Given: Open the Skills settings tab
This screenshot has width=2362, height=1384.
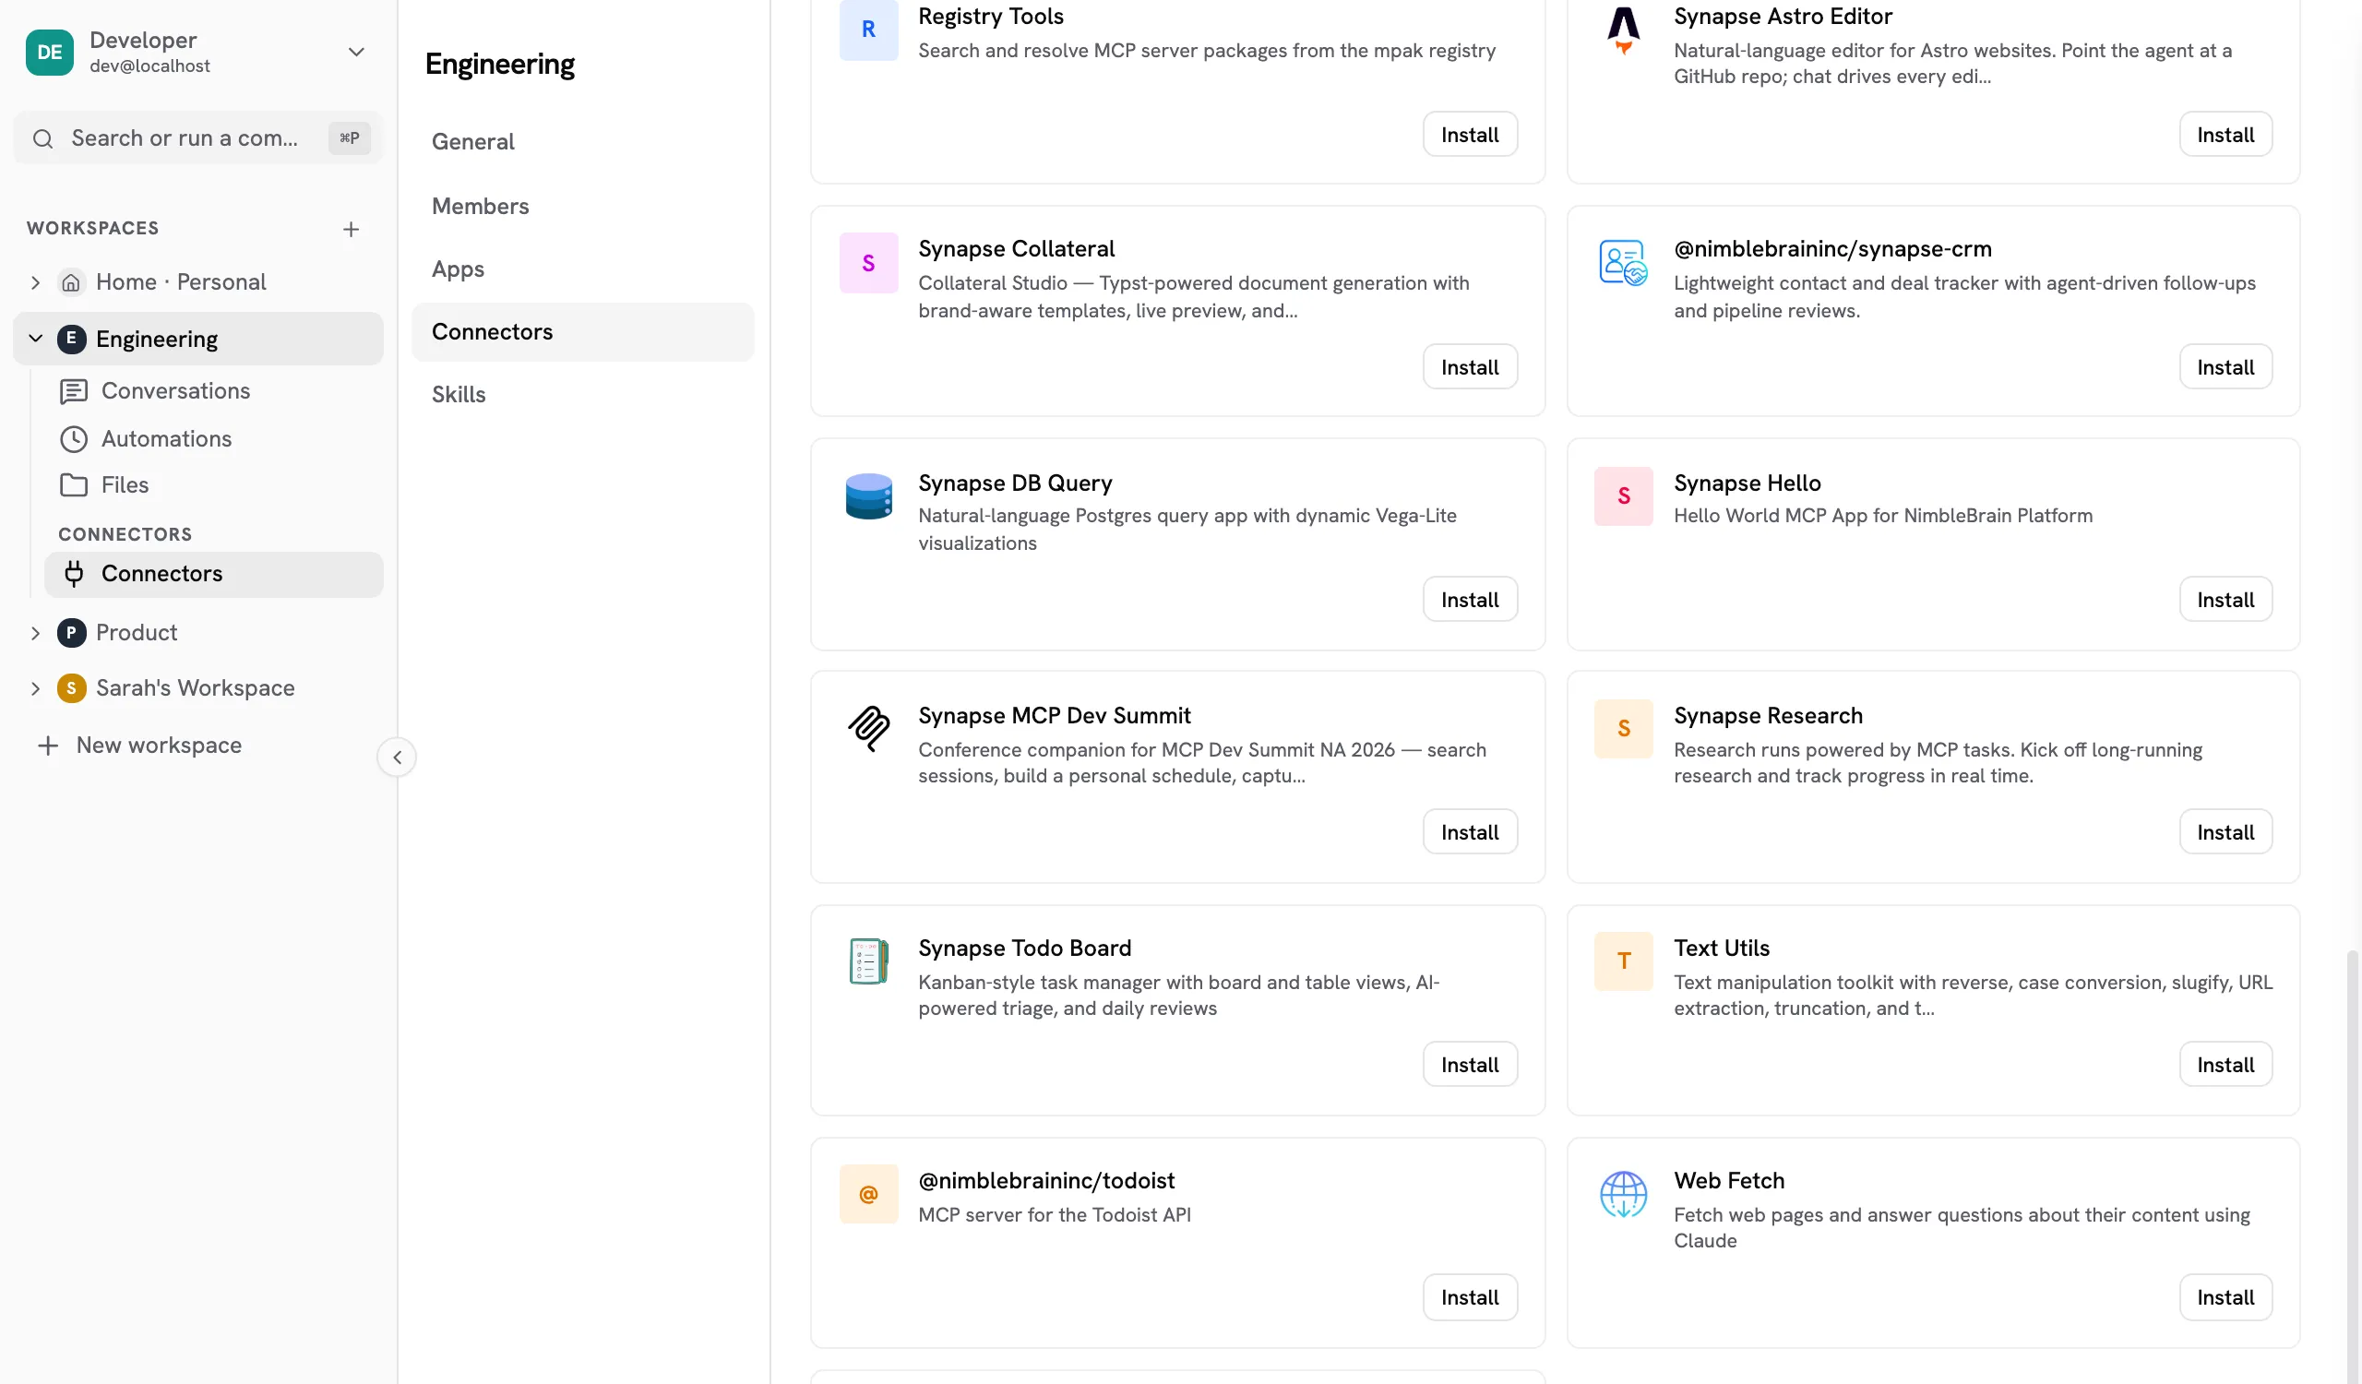Looking at the screenshot, I should (x=582, y=395).
